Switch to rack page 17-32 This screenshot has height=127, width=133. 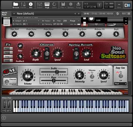[x=94, y=14]
